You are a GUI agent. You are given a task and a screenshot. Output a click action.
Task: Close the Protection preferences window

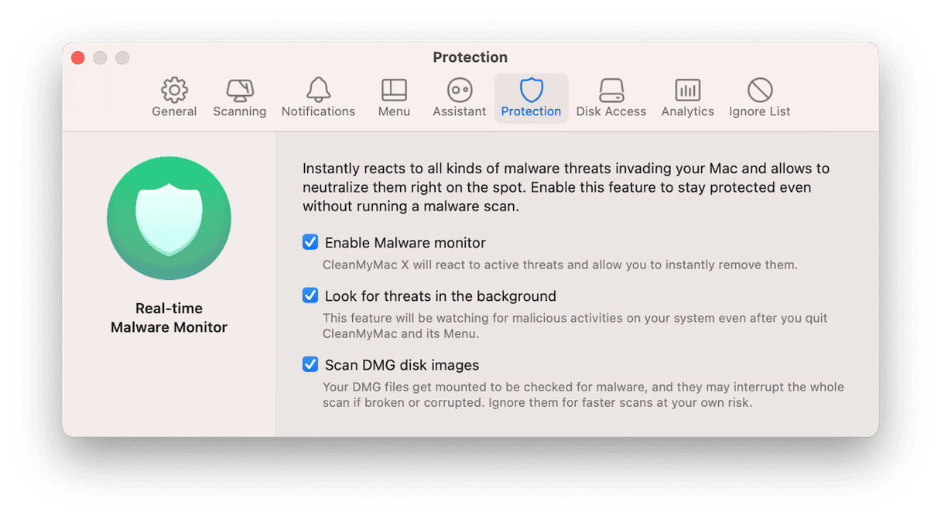tap(77, 58)
